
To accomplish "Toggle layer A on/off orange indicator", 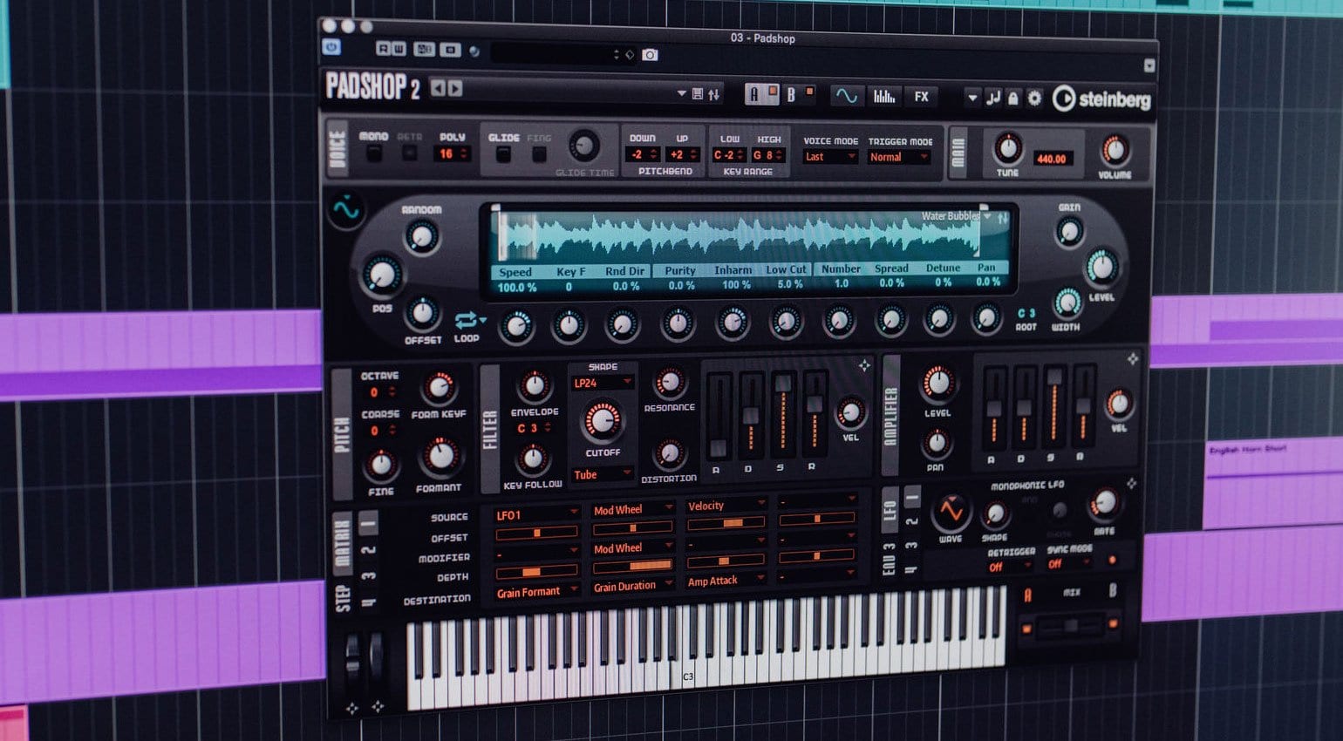I will tap(772, 90).
